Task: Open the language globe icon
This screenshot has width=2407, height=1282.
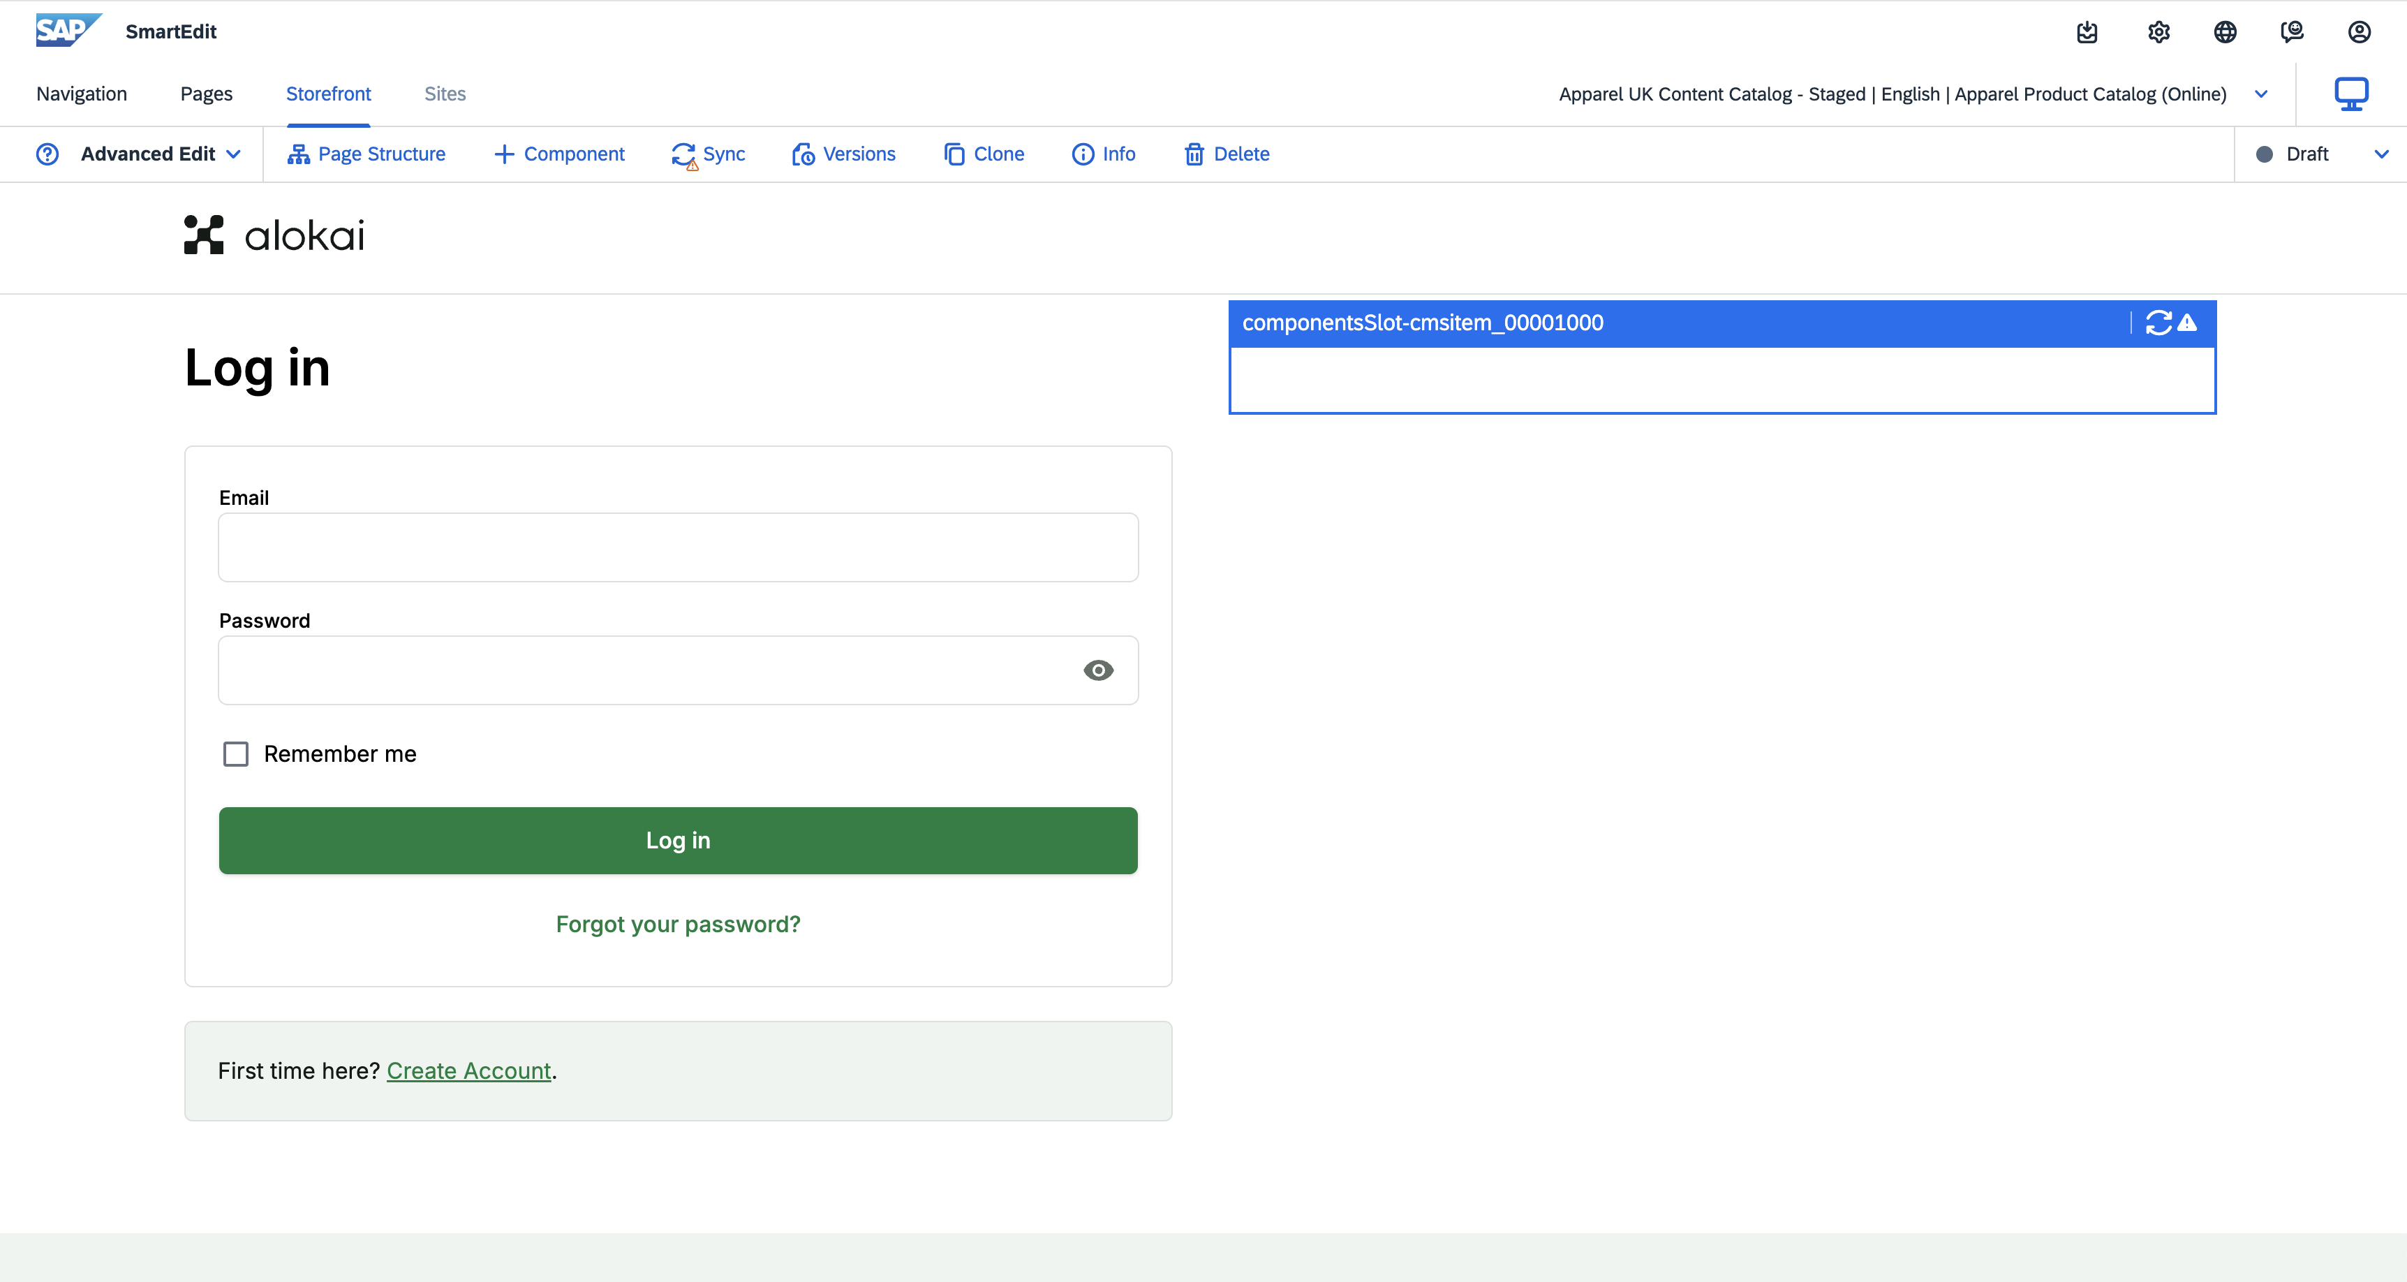Action: [2225, 31]
